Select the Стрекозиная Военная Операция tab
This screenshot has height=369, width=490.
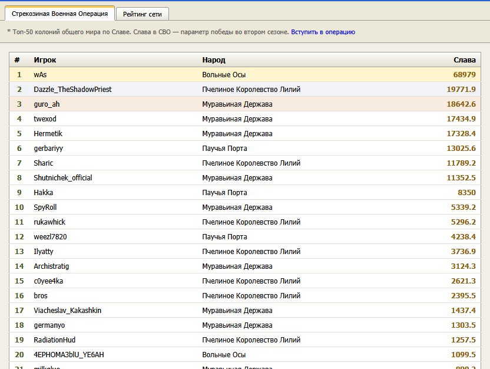tap(59, 14)
